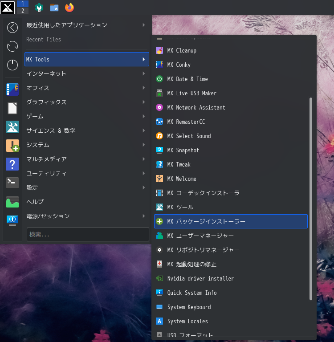The height and width of the screenshot is (342, 334).
Task: Open the green graph task manager icon
Action: point(12,202)
